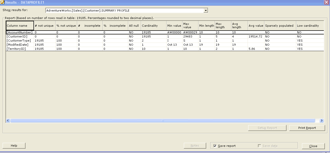Click the Max value cell 29483
The image size is (330, 153).
(x=190, y=36)
